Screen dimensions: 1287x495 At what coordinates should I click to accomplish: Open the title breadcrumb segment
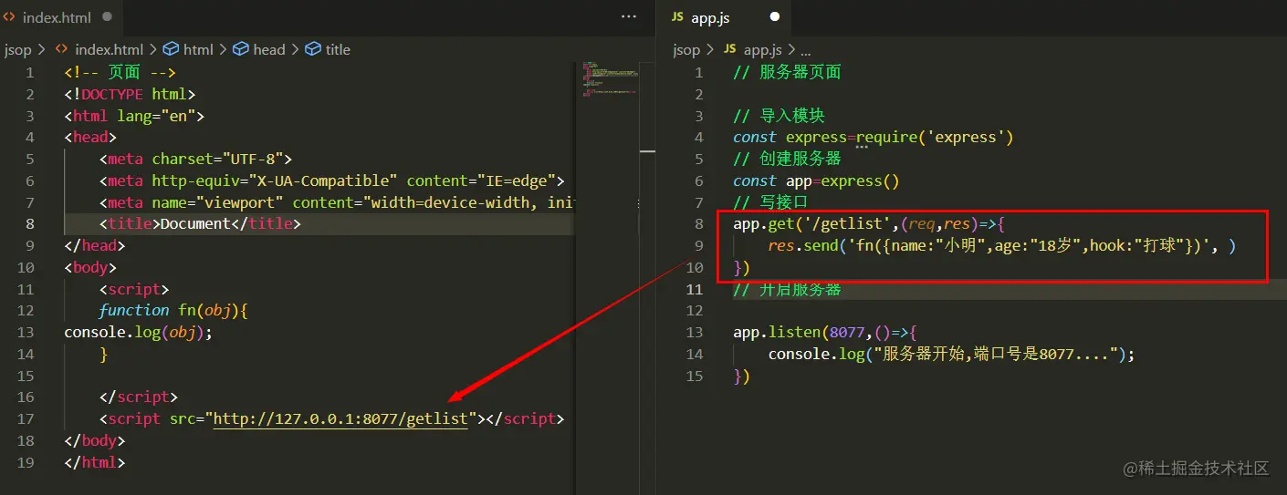click(338, 49)
